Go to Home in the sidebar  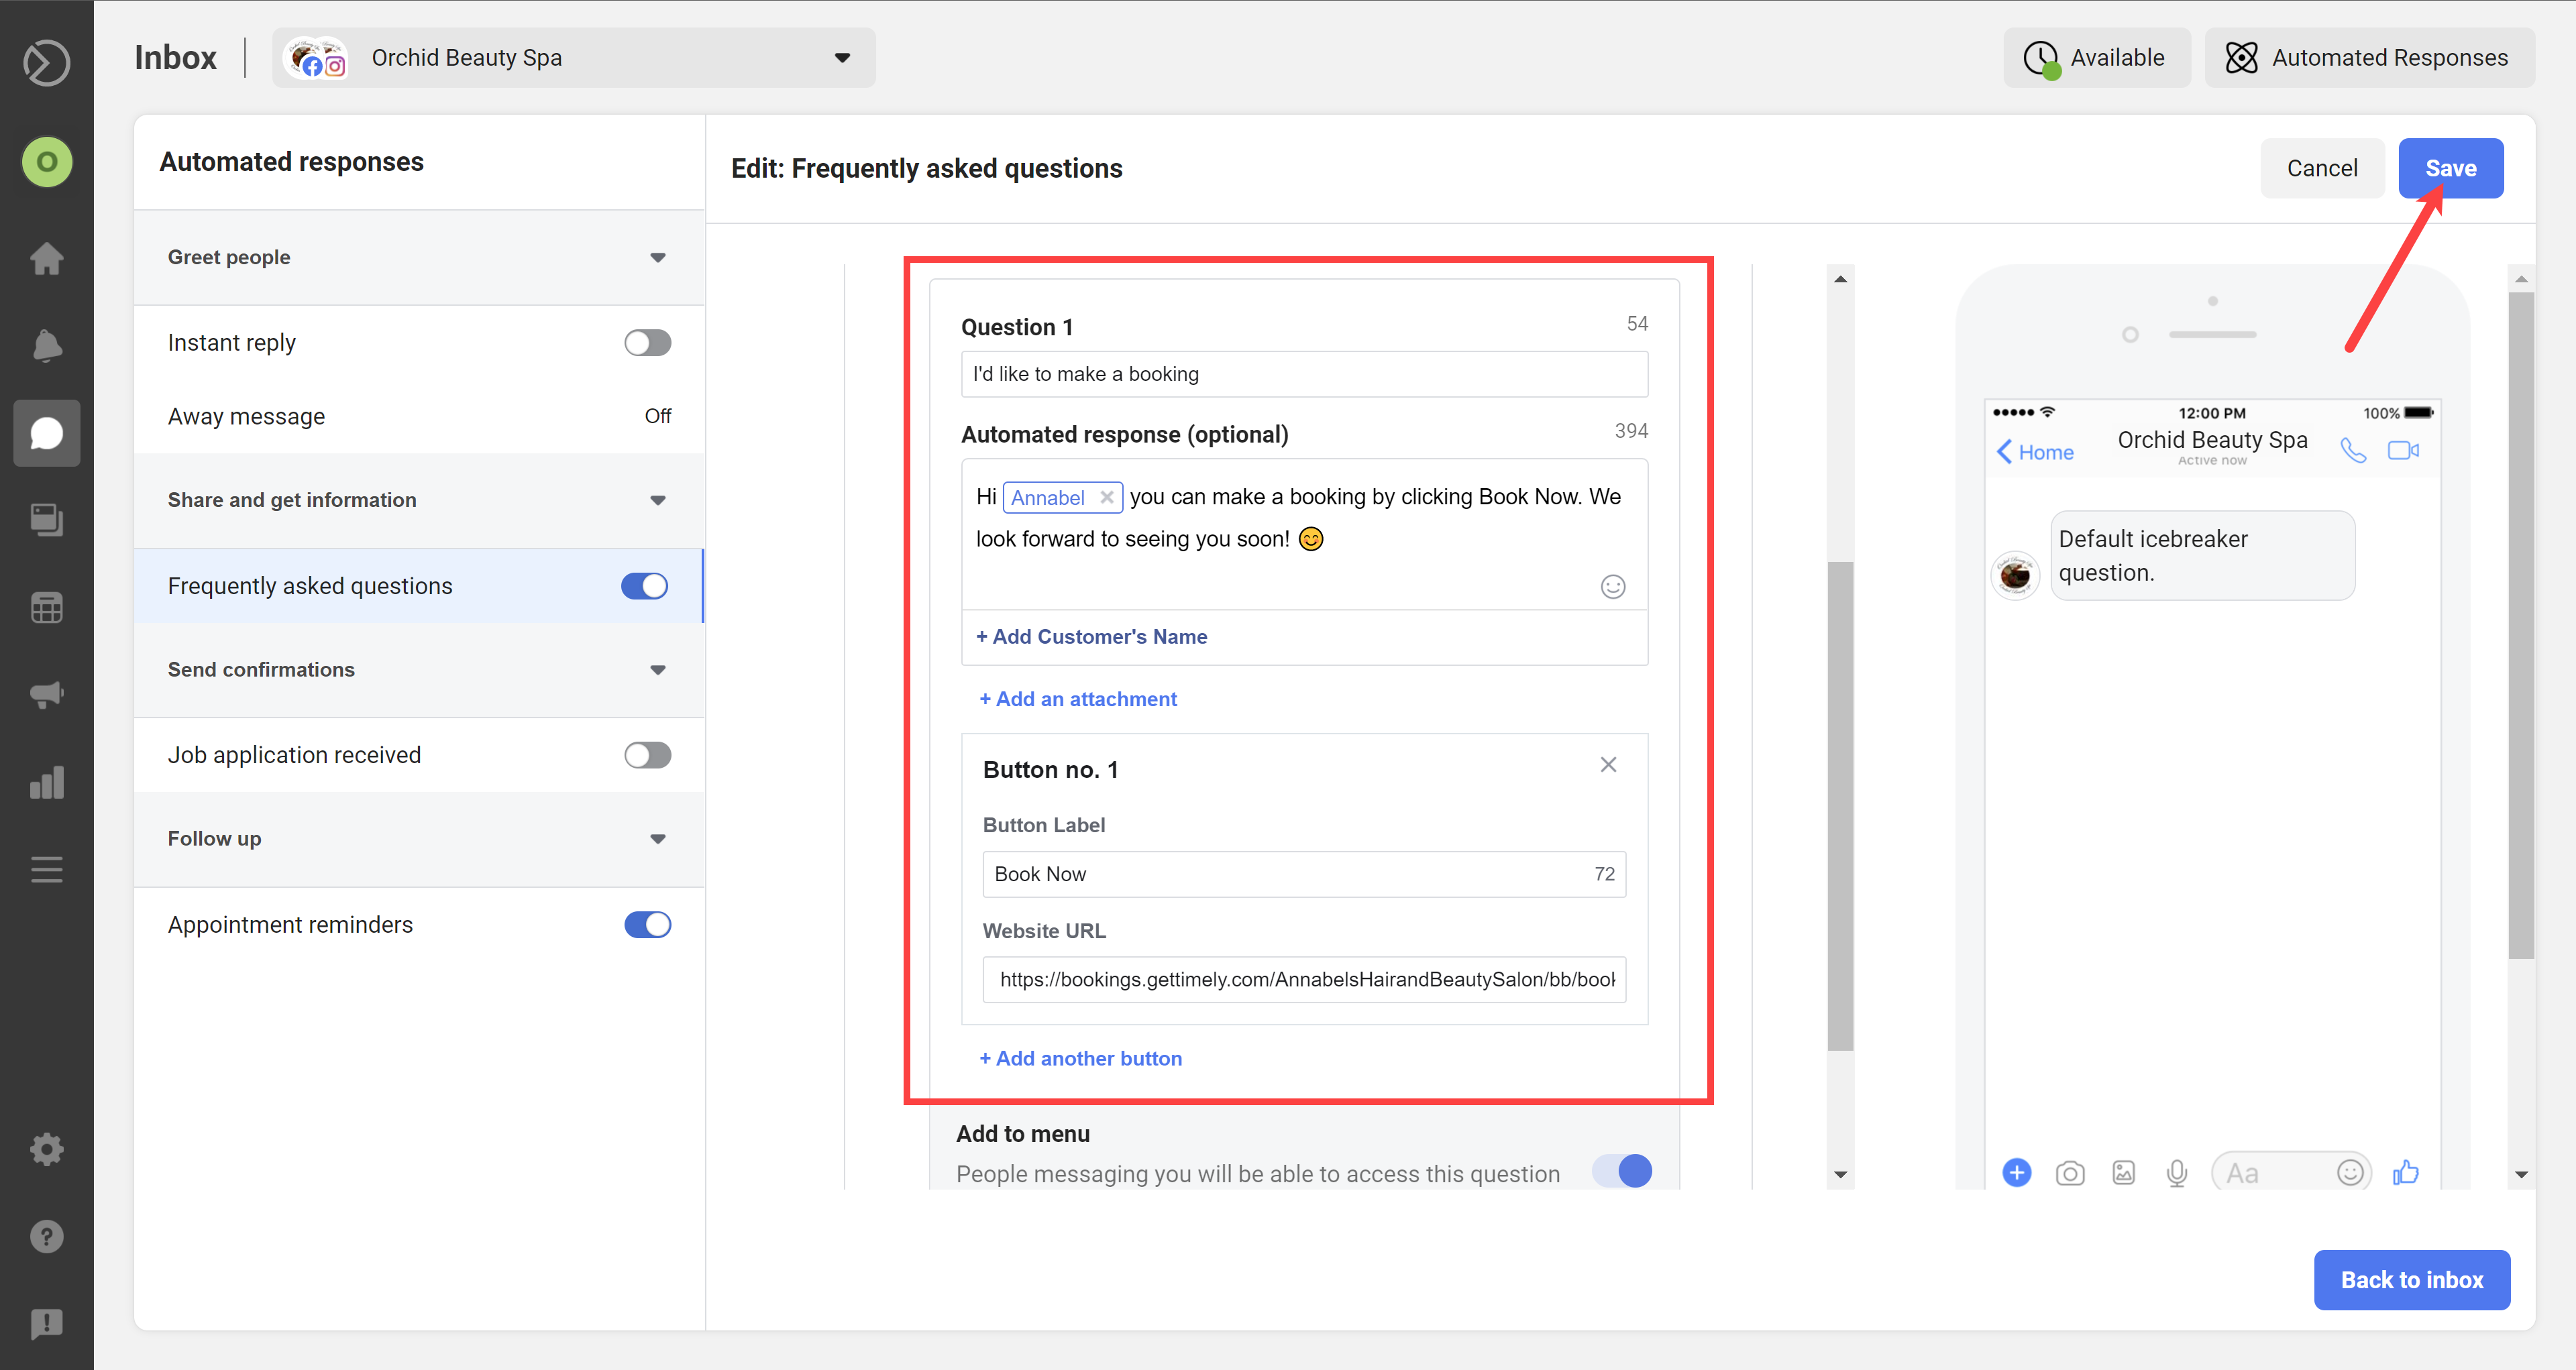(46, 259)
